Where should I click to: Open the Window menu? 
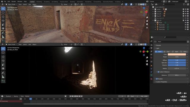[x=20, y=1]
